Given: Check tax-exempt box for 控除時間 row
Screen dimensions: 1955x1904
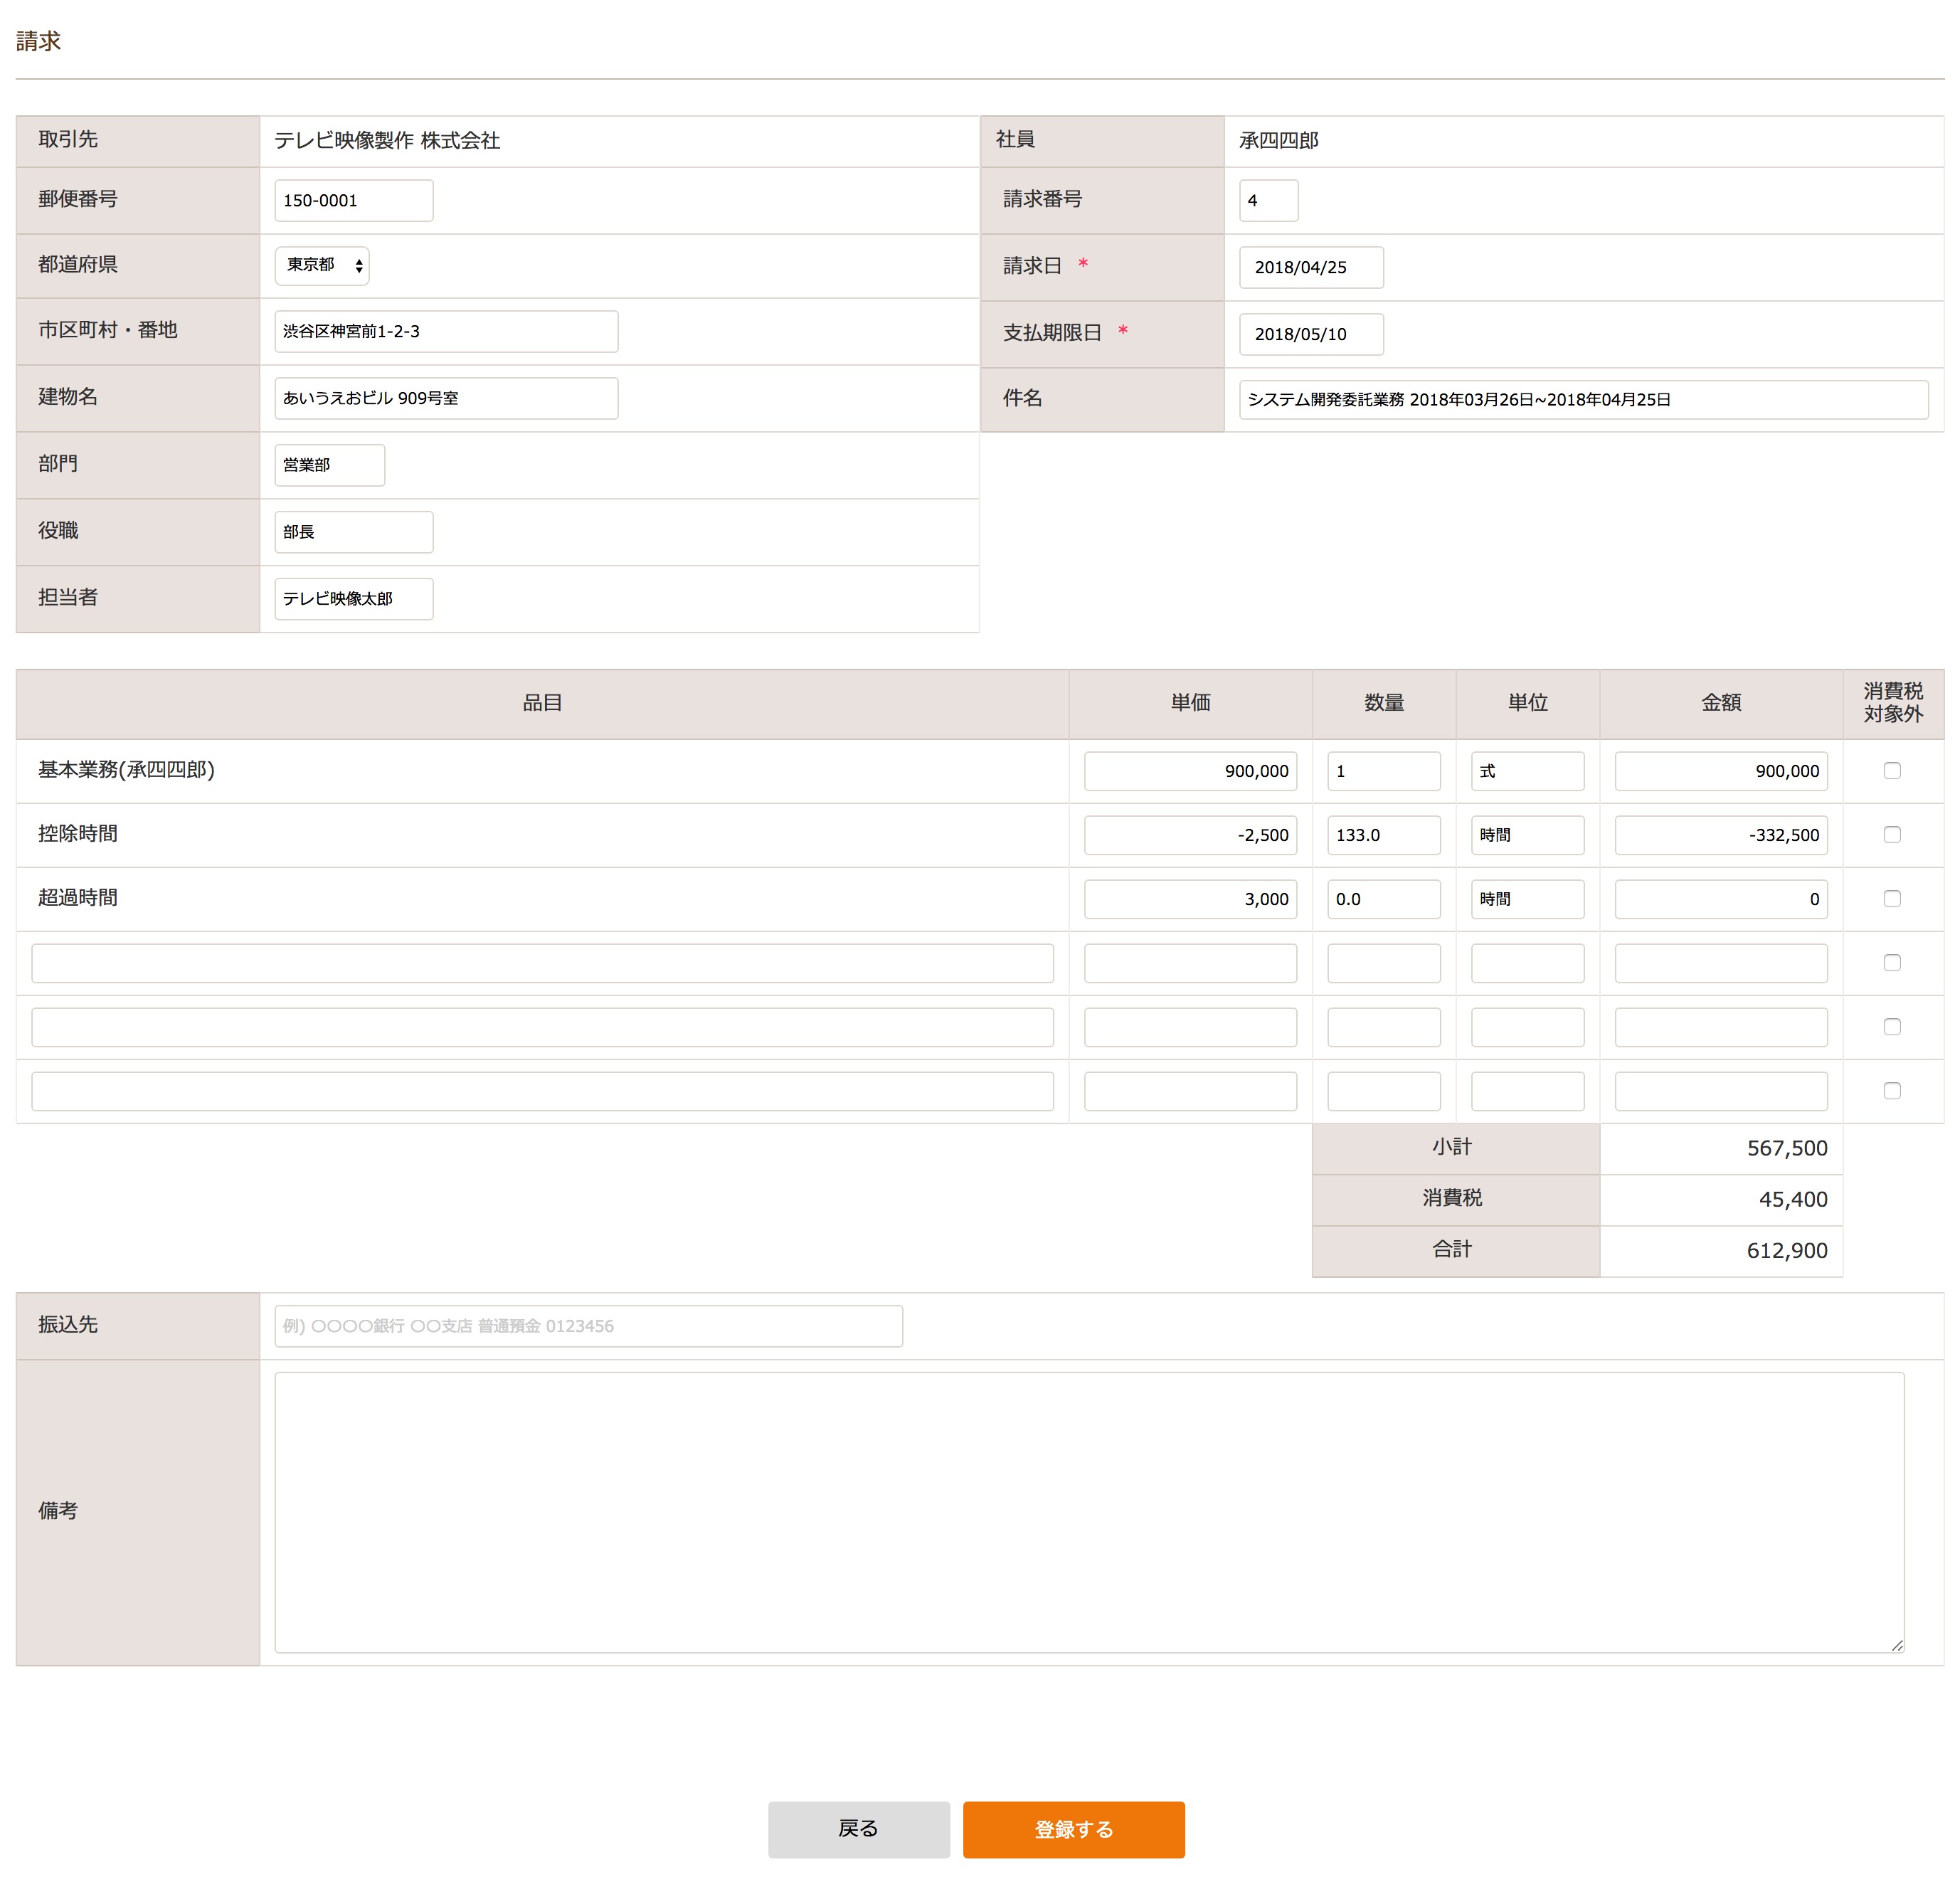Looking at the screenshot, I should (1891, 834).
